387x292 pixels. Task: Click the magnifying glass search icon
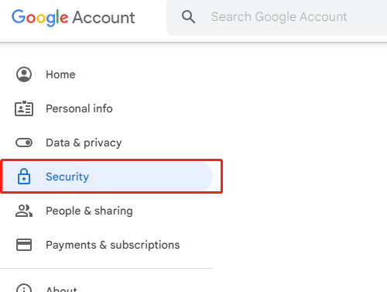188,17
